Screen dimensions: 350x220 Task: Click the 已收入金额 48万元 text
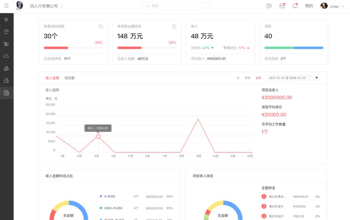[x=133, y=59]
